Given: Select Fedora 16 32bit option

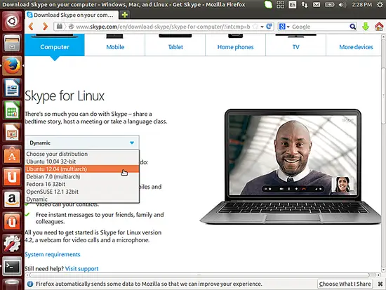Looking at the screenshot, I should [x=82, y=184].
